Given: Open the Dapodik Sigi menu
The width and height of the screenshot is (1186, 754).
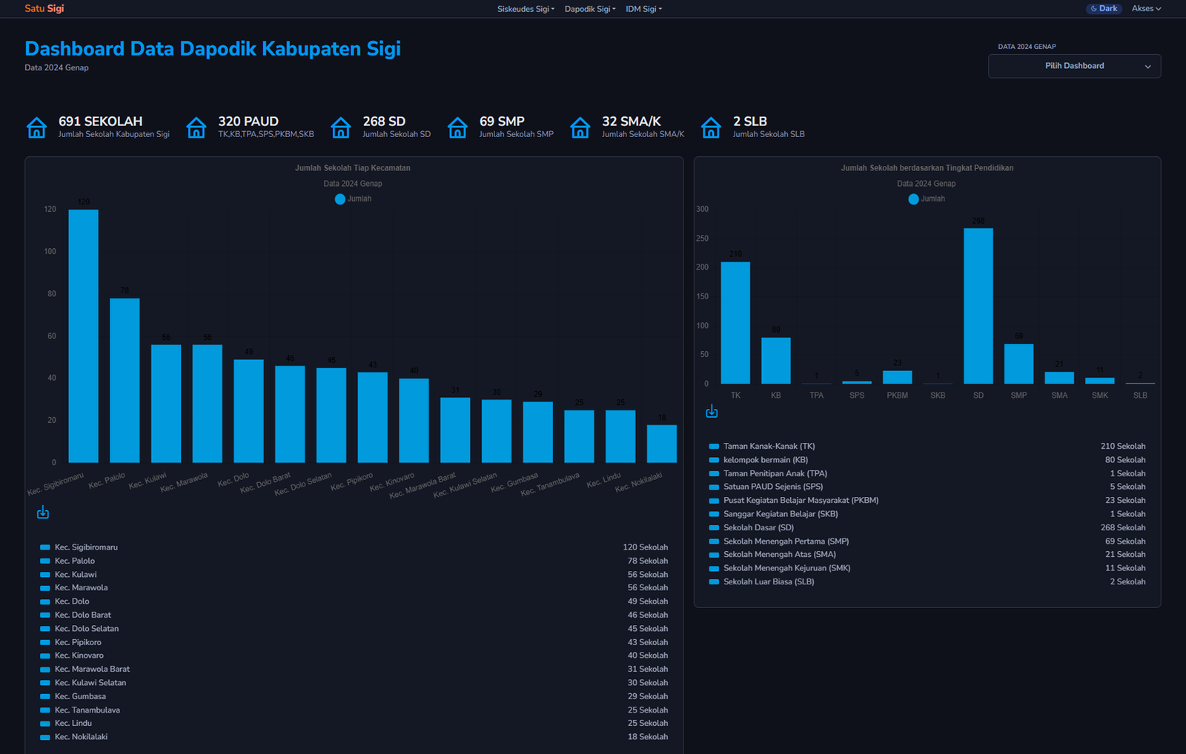Looking at the screenshot, I should pos(590,9).
